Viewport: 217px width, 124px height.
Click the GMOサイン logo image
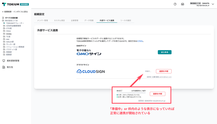(89, 52)
